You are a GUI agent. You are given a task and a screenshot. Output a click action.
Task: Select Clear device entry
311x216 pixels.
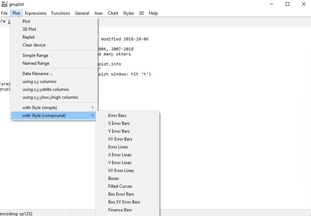(54, 45)
